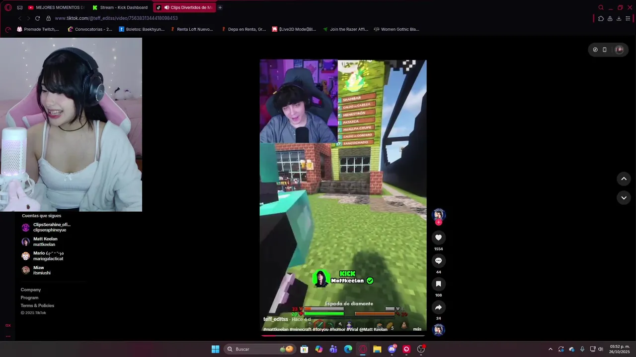Viewport: 636px width, 357px height.
Task: Open the Boletos: Baekhyun bookmark
Action: (x=142, y=29)
